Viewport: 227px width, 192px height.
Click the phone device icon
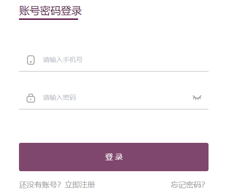[31, 60]
